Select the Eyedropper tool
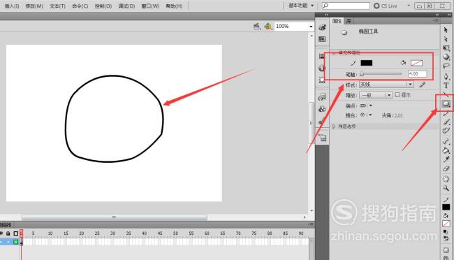454x260 pixels. point(446,159)
